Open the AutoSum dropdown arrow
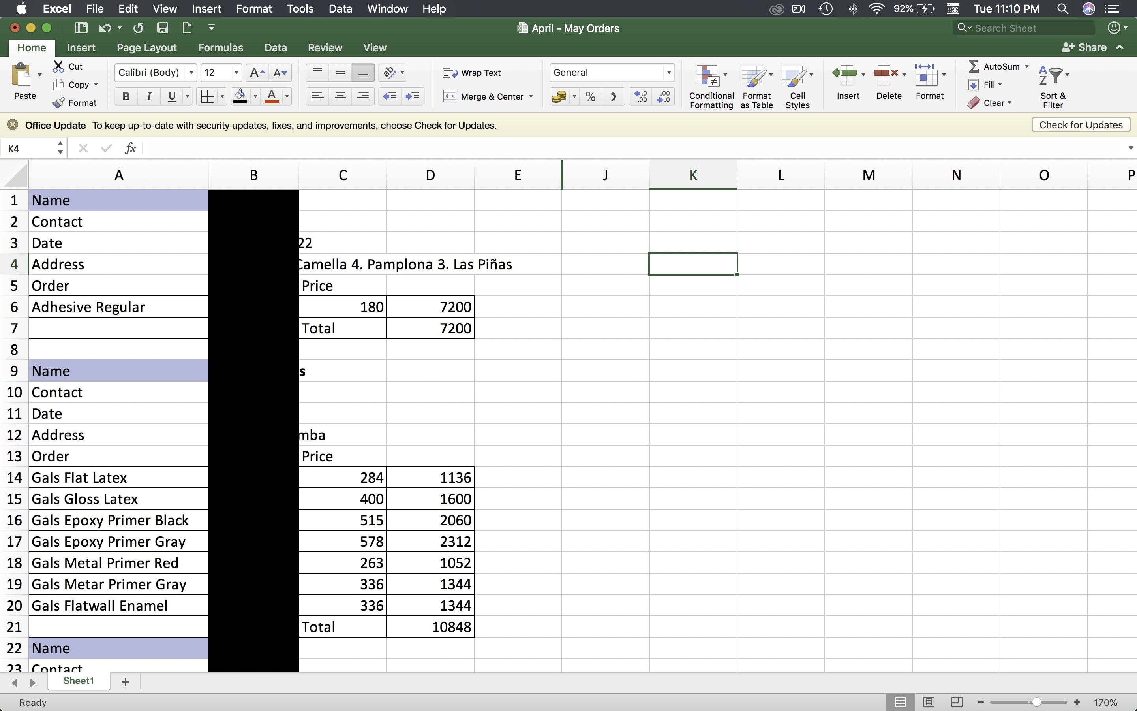The width and height of the screenshot is (1137, 711). 1027,66
